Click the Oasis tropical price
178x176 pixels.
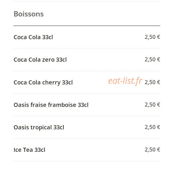pyautogui.click(x=152, y=127)
